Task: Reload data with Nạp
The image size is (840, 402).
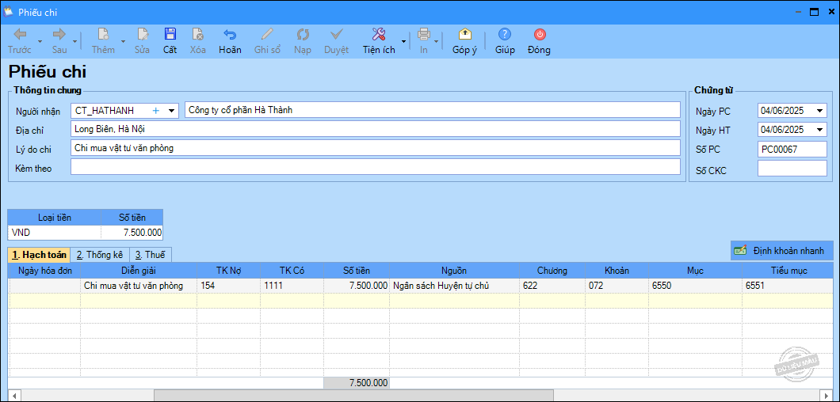Action: coord(303,41)
